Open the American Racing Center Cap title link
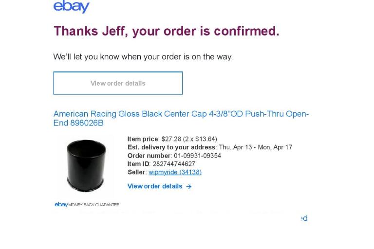This screenshot has width=374, height=249. pyautogui.click(x=181, y=118)
